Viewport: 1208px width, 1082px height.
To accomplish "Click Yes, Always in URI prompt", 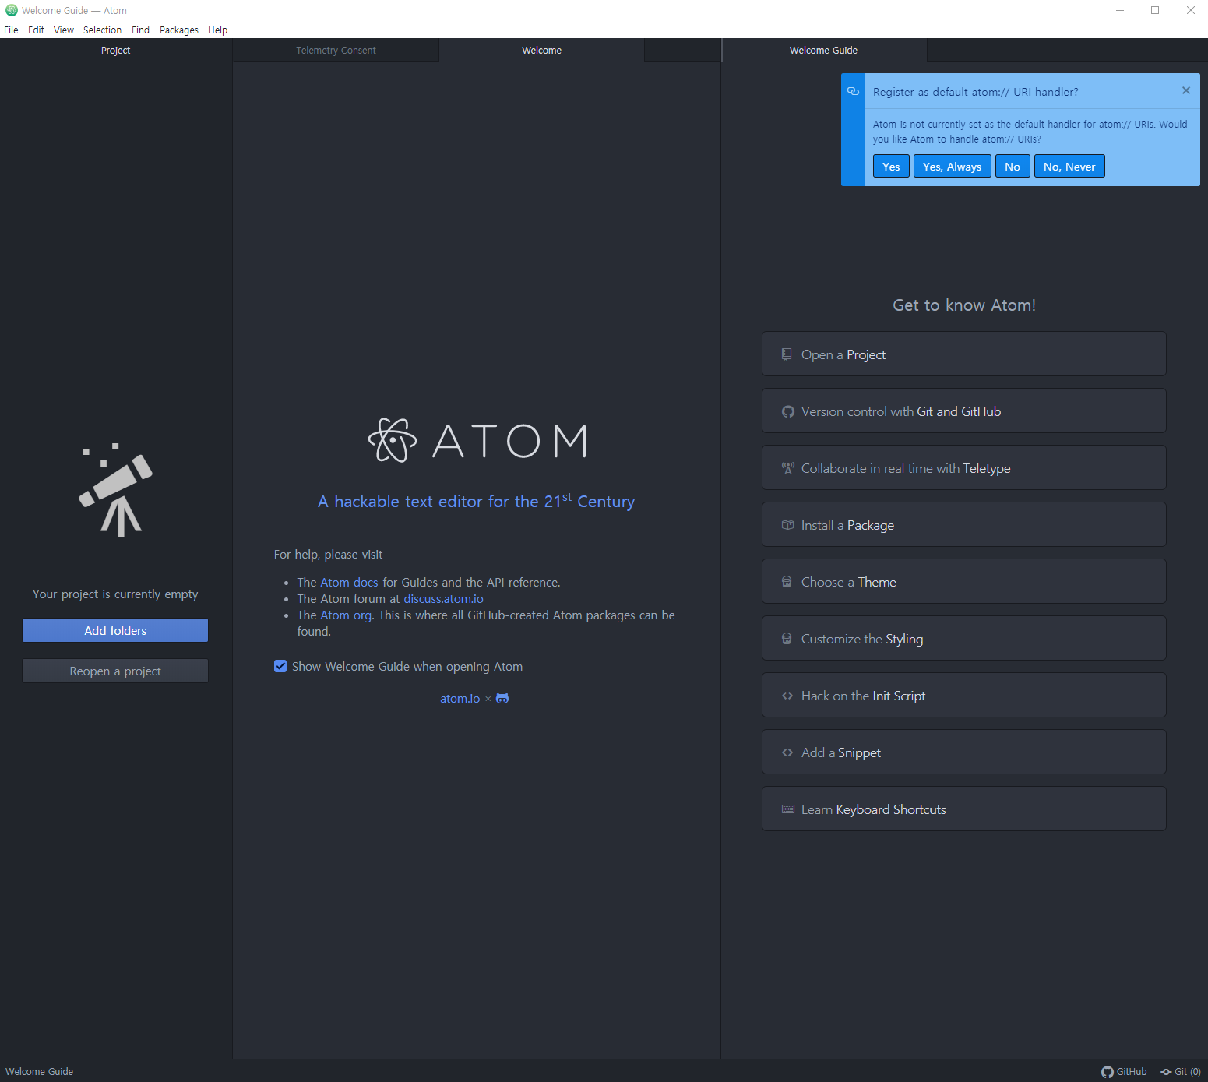I will [x=952, y=167].
